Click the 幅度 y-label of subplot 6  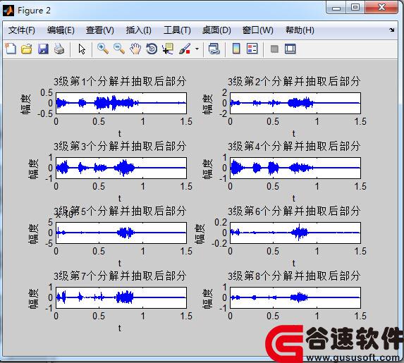pos(200,234)
